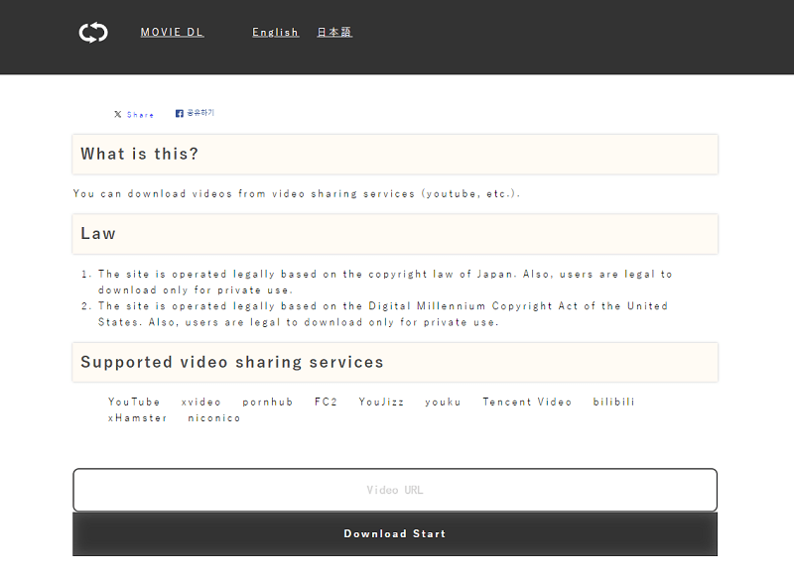Select YouJizz in supported services

pos(381,402)
